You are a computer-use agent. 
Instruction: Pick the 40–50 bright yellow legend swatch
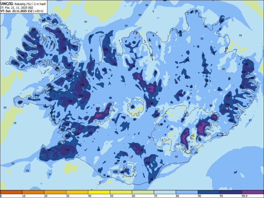pyautogui.click(x=99, y=192)
